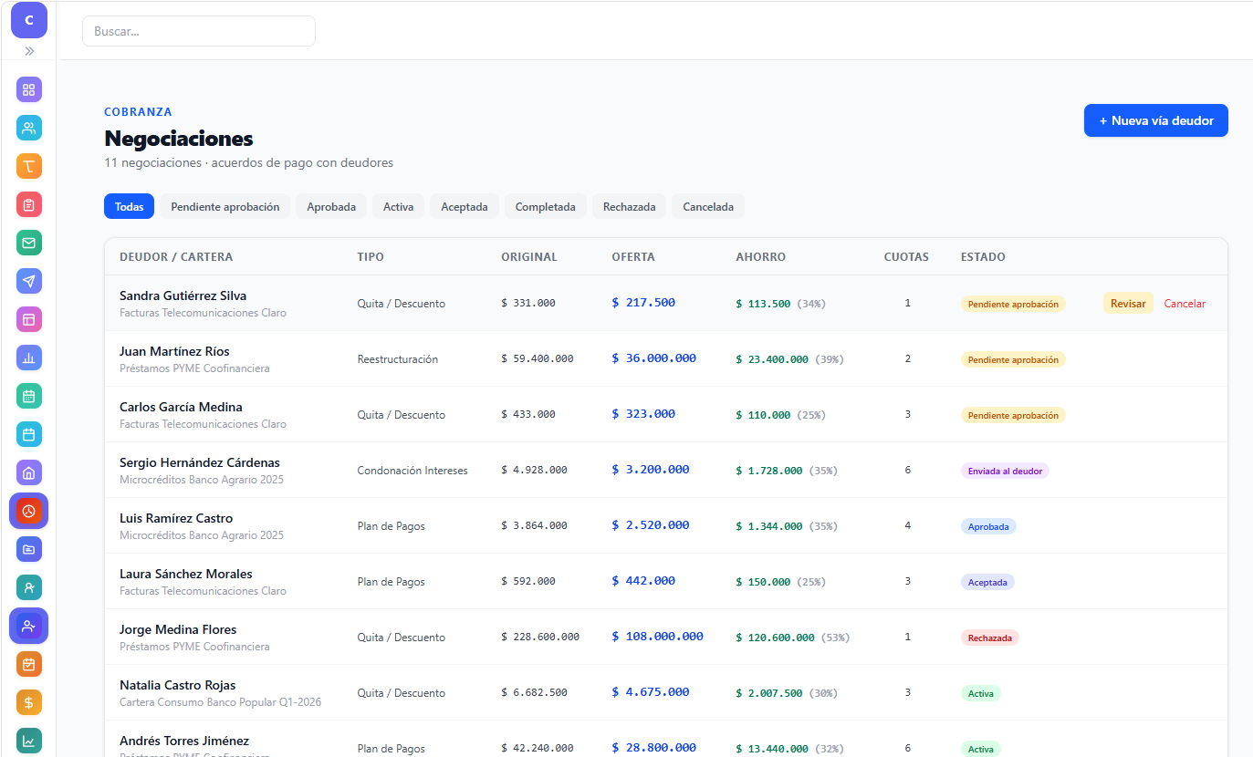Switch to the Aprobada filter tab
1253x757 pixels.
pyautogui.click(x=331, y=207)
